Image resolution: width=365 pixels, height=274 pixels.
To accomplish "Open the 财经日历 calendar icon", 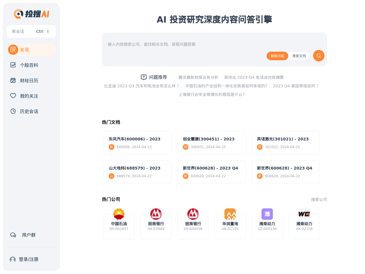I will pos(13,80).
